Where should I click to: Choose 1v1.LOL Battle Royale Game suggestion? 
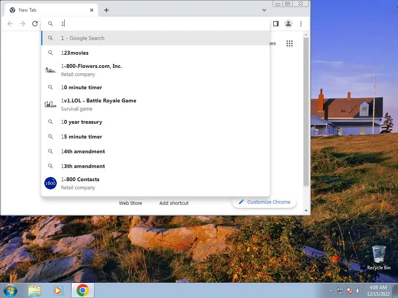coord(155,104)
